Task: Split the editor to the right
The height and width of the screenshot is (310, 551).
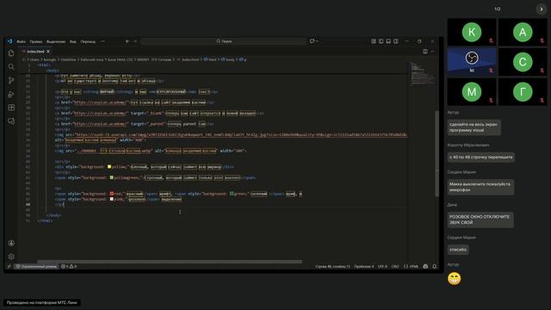Action: click(x=424, y=52)
